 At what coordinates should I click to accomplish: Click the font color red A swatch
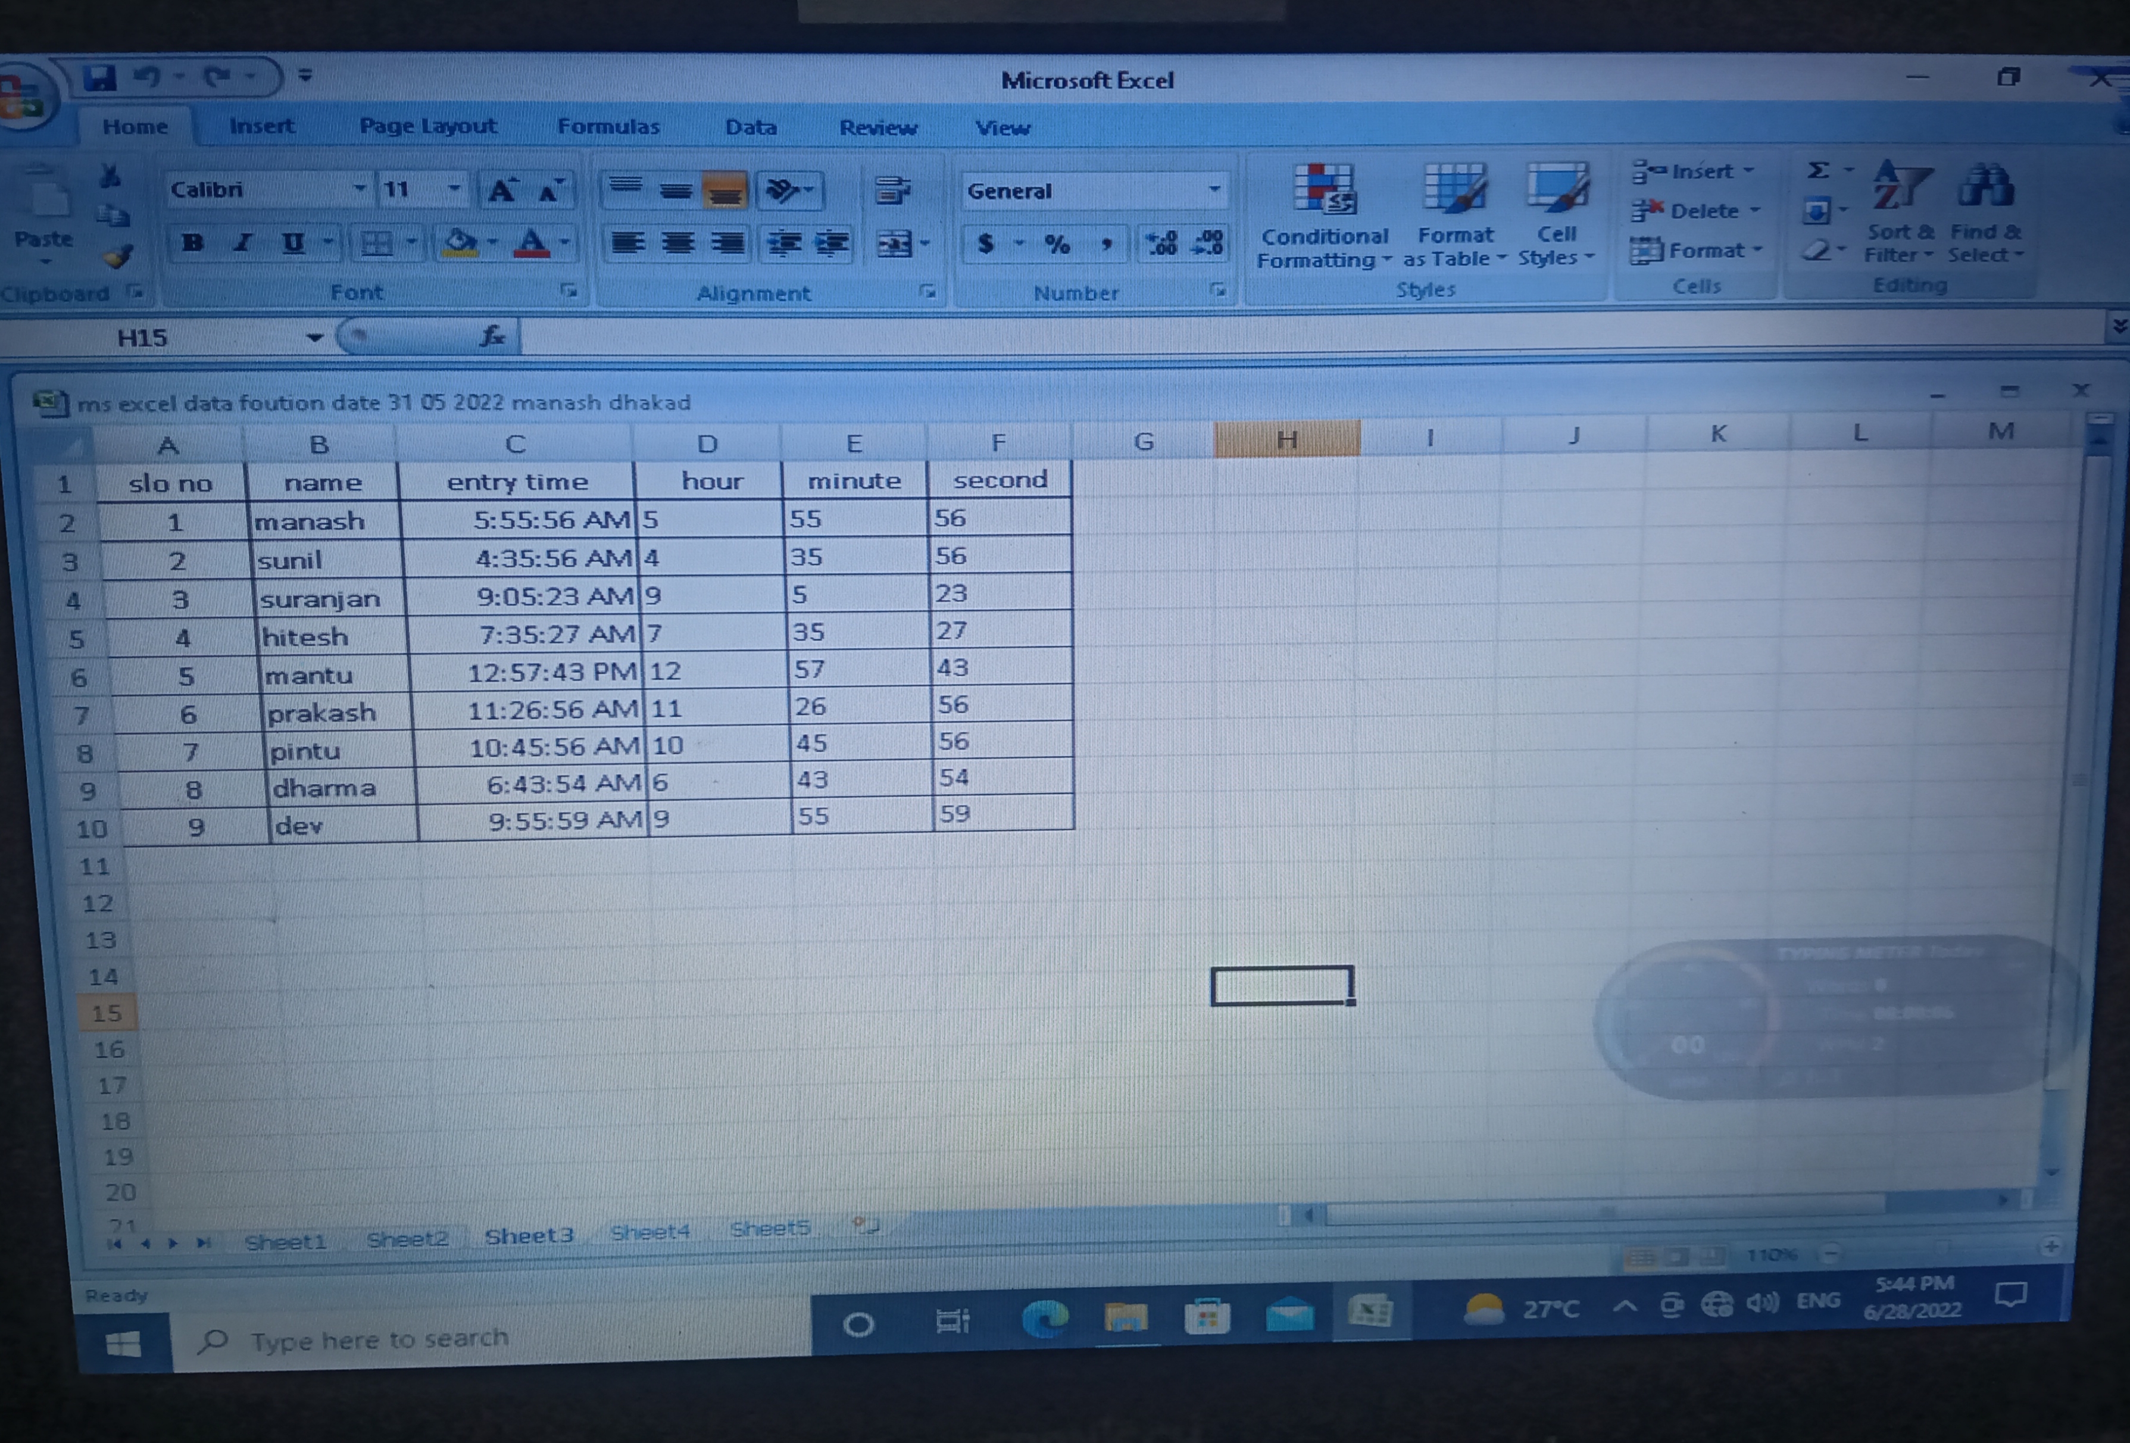point(532,244)
